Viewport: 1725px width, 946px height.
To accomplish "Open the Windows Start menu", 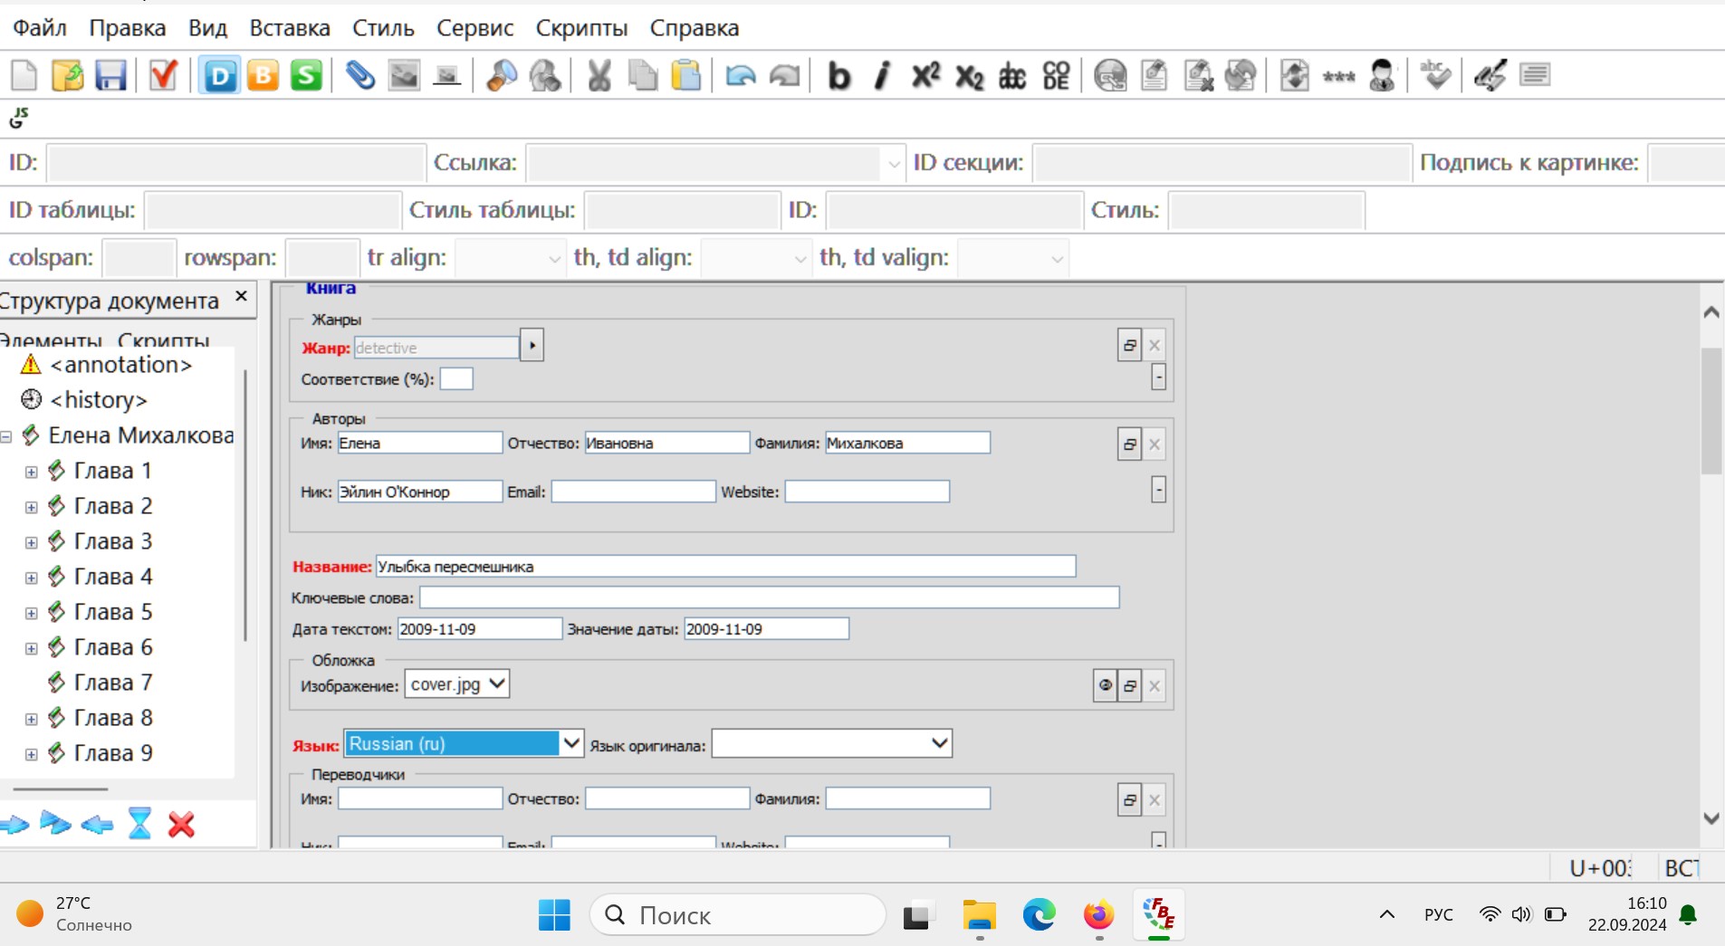I will tap(554, 915).
